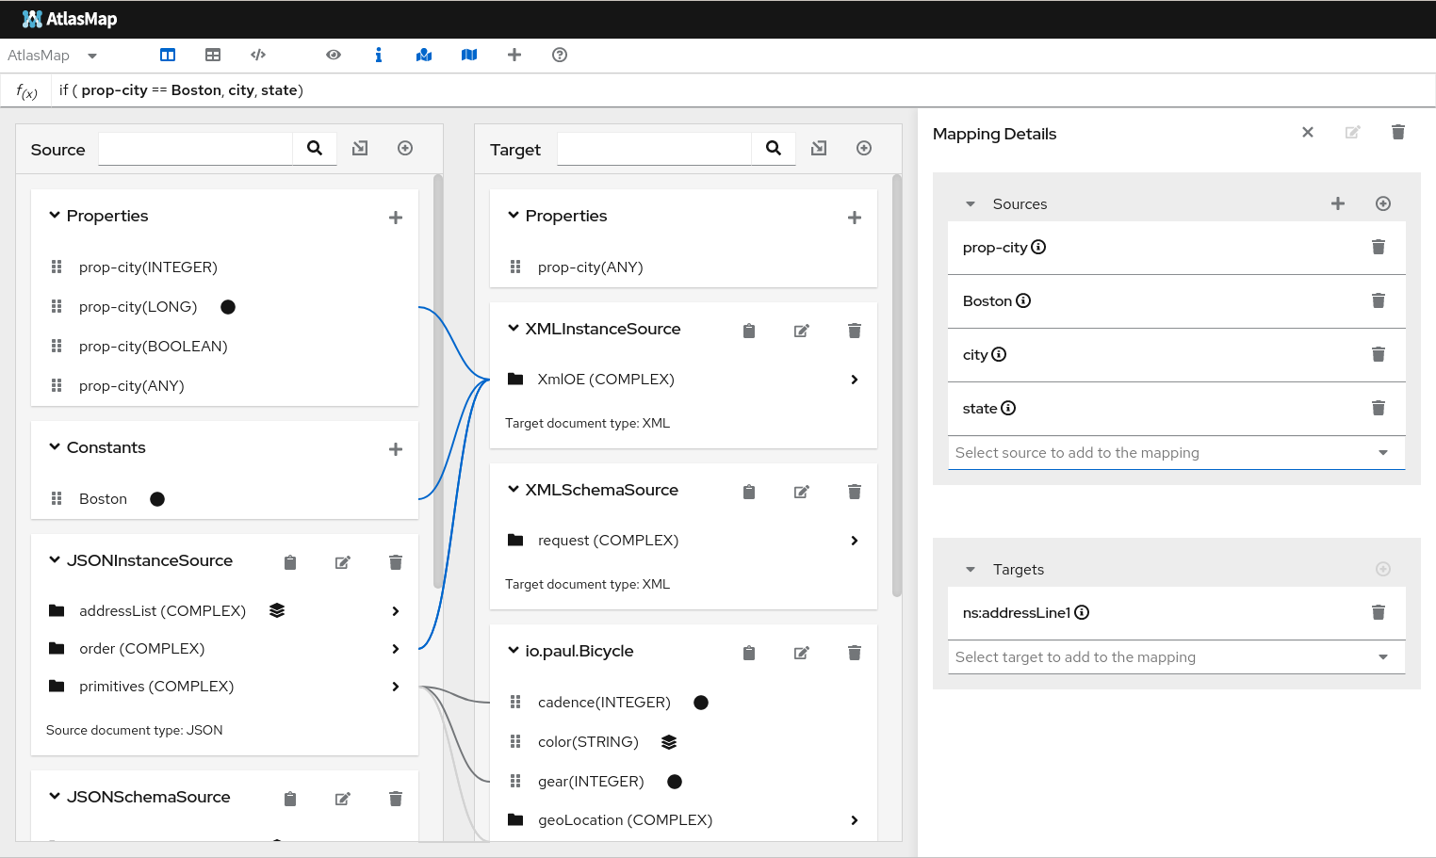Remove ns:addressLine1 target from mapping
Screen dimensions: 1436x858
pos(1379,612)
